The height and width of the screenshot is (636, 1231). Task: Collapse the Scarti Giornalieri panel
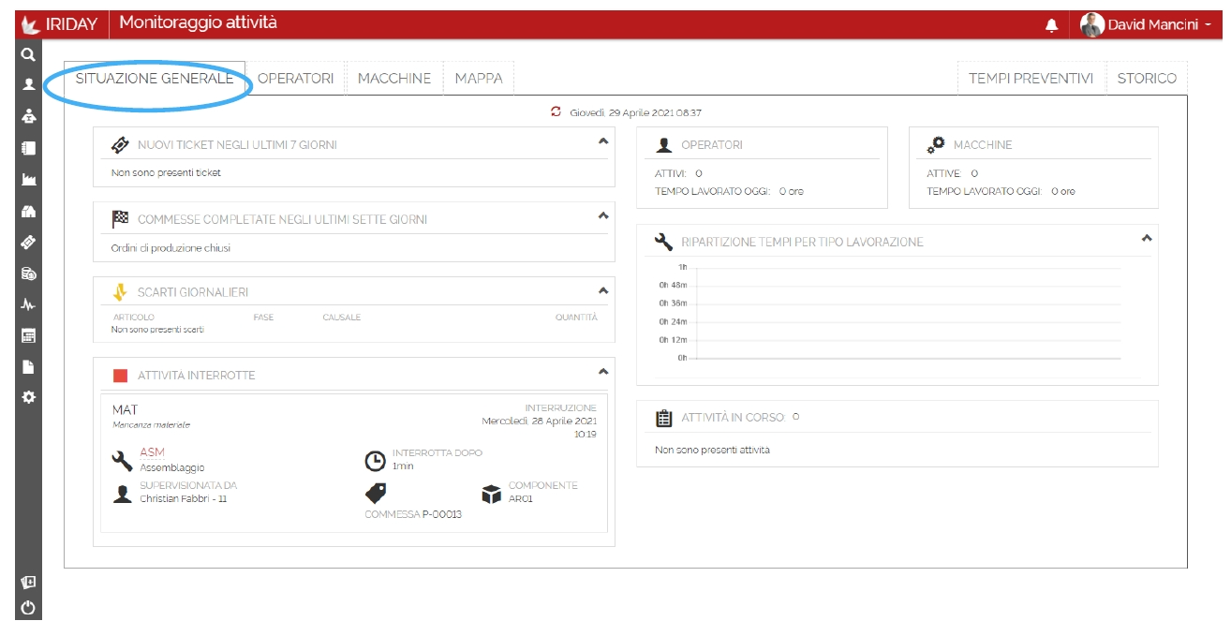pos(603,290)
